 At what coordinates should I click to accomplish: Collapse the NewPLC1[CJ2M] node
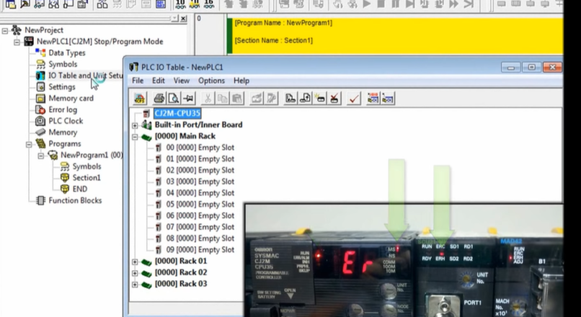tap(17, 42)
